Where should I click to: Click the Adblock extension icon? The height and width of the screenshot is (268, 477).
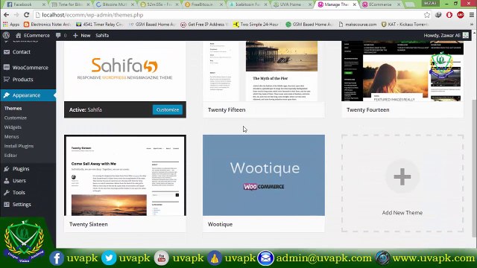461,15
